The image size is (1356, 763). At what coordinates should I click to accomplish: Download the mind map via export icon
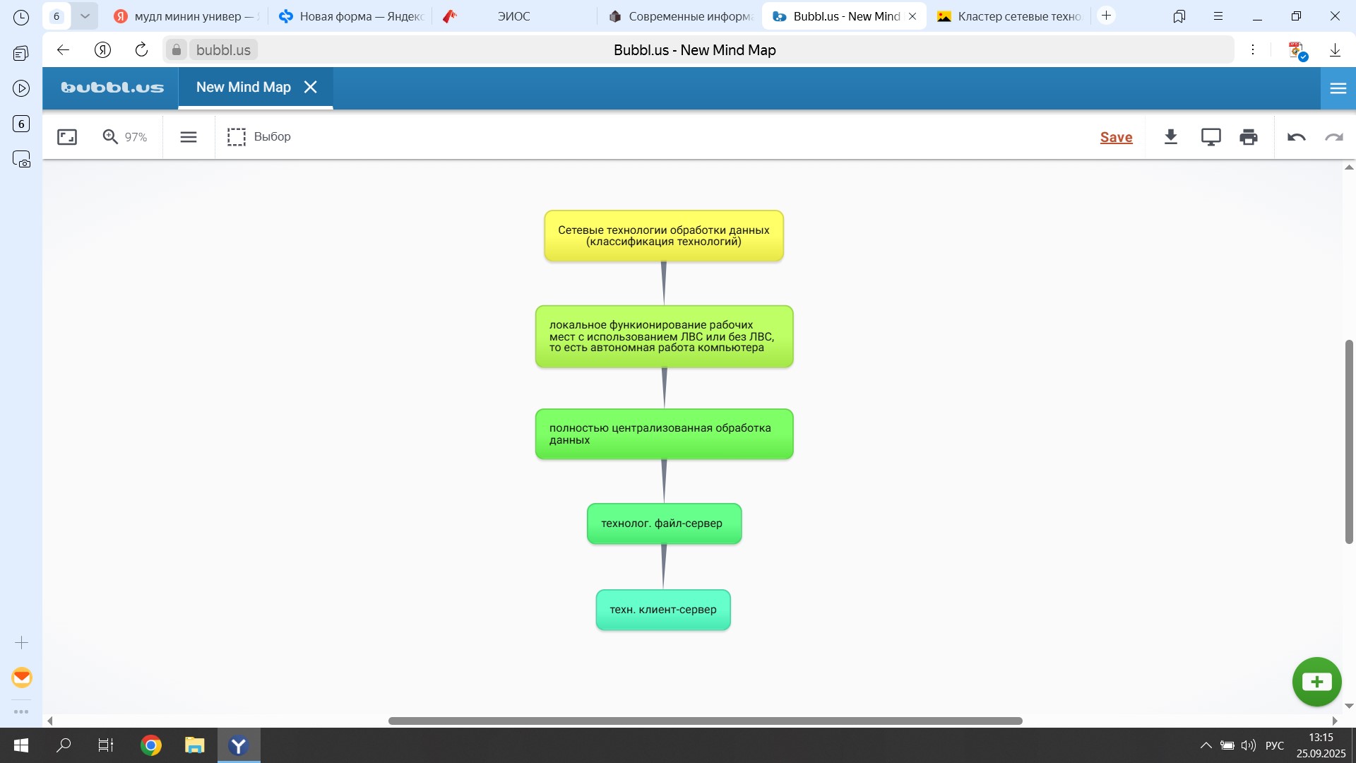click(1171, 137)
